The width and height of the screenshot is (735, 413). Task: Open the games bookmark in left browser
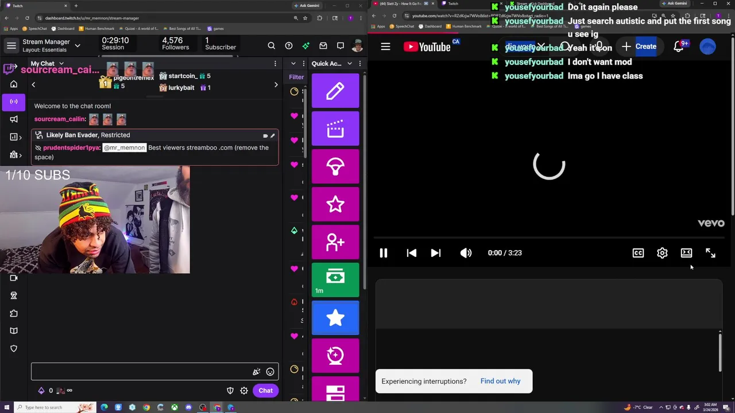coord(215,29)
